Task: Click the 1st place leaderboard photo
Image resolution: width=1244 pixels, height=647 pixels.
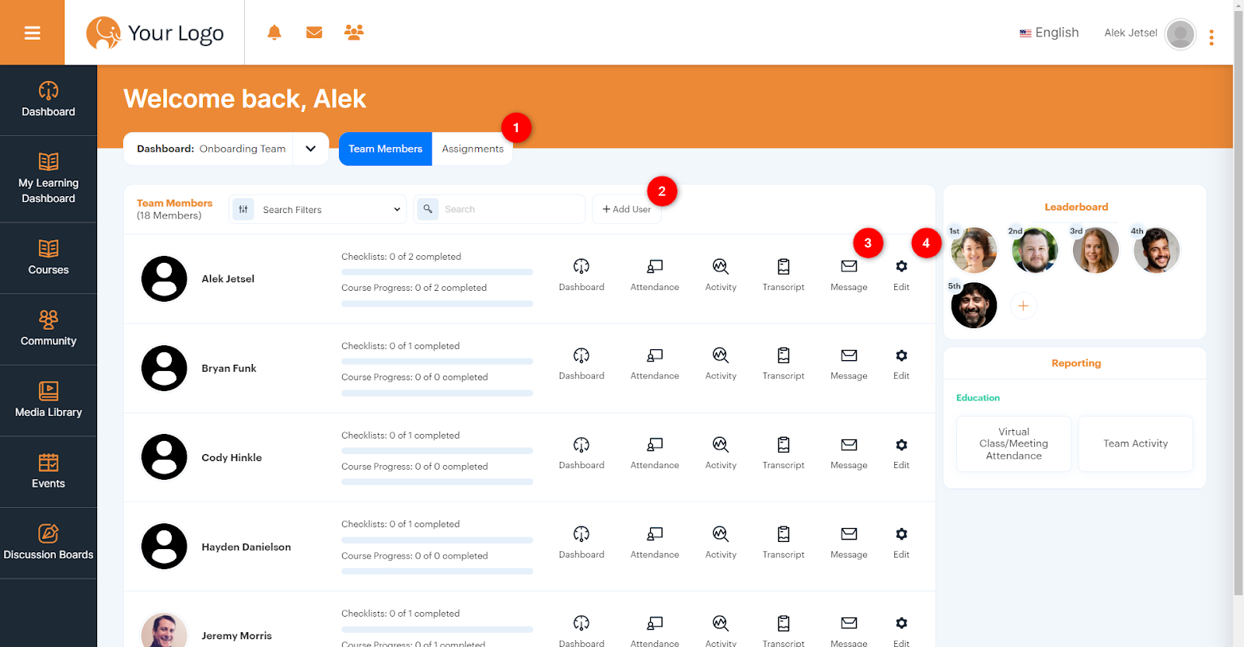Action: click(973, 250)
